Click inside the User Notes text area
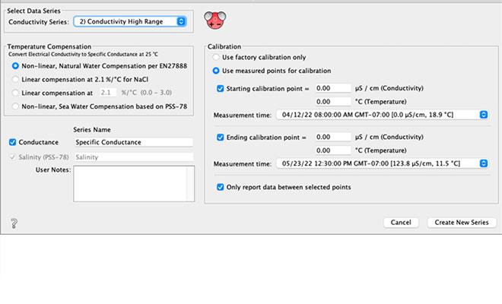The image size is (502, 304). pyautogui.click(x=133, y=182)
